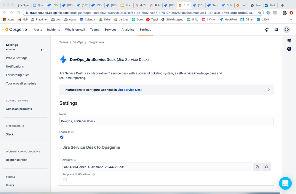
Task: Check the Suppress Notifications checkbox
Action: tap(65, 179)
